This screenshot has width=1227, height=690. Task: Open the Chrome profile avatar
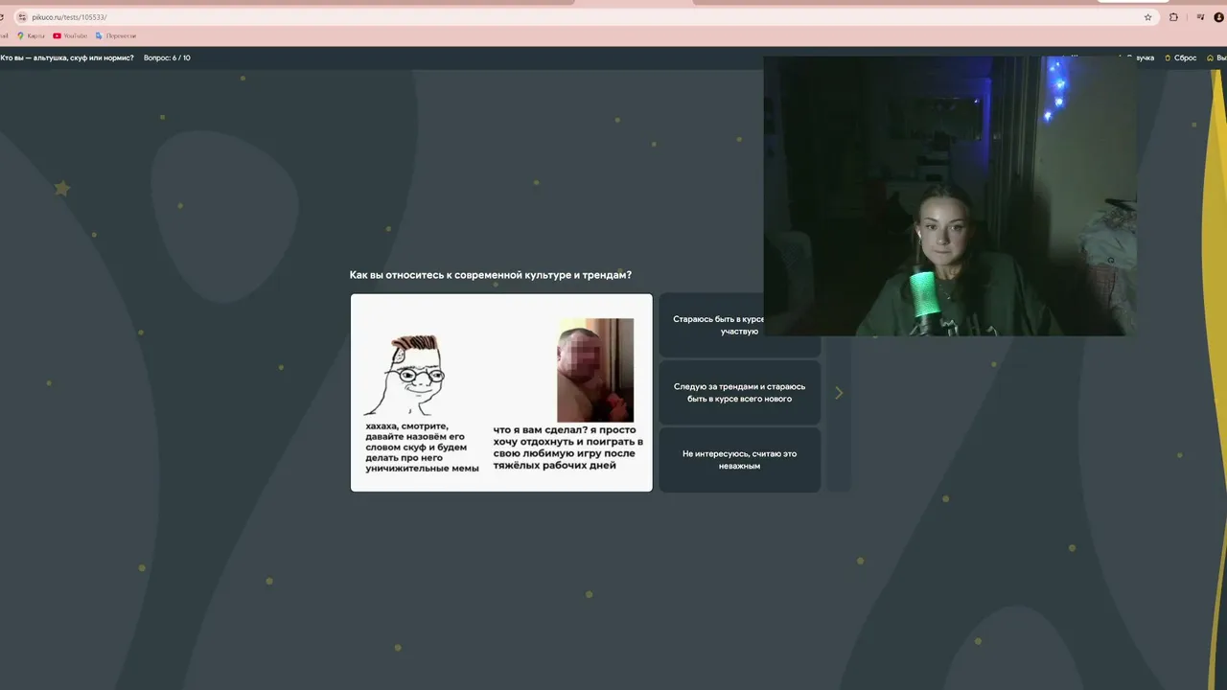click(1218, 17)
